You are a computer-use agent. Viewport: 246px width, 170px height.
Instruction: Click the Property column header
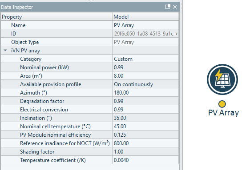pyautogui.click(x=56, y=17)
